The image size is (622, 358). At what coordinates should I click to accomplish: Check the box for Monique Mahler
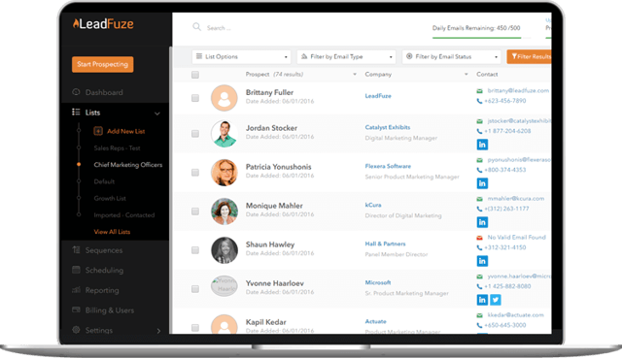click(x=195, y=212)
